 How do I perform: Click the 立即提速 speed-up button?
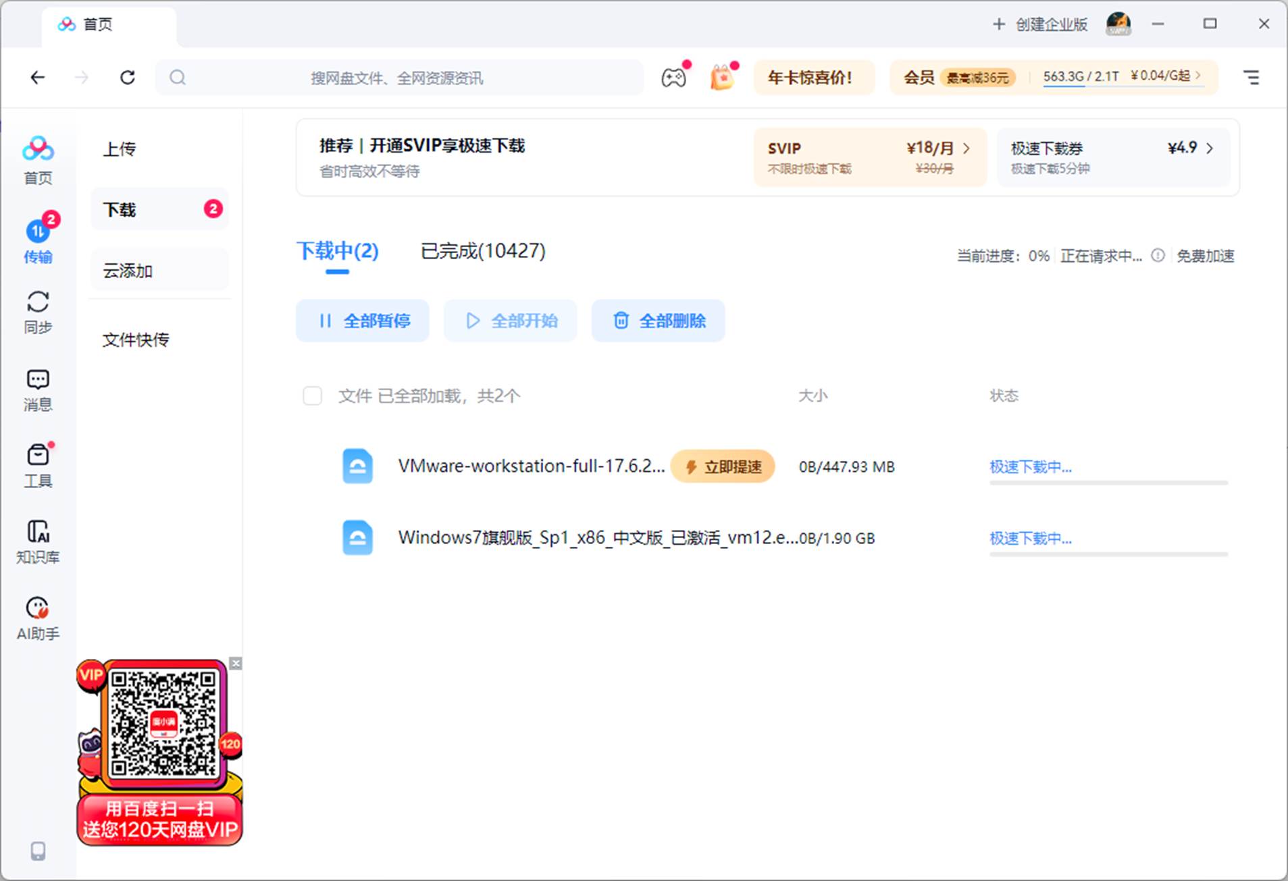pyautogui.click(x=723, y=466)
